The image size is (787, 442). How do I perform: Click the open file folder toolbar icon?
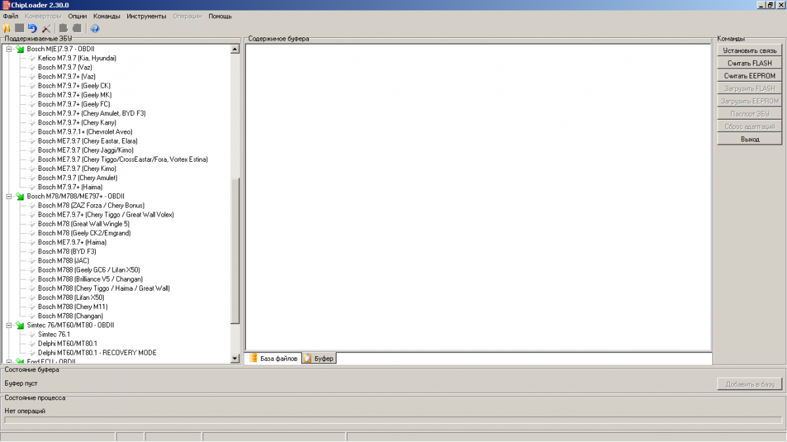(x=7, y=28)
